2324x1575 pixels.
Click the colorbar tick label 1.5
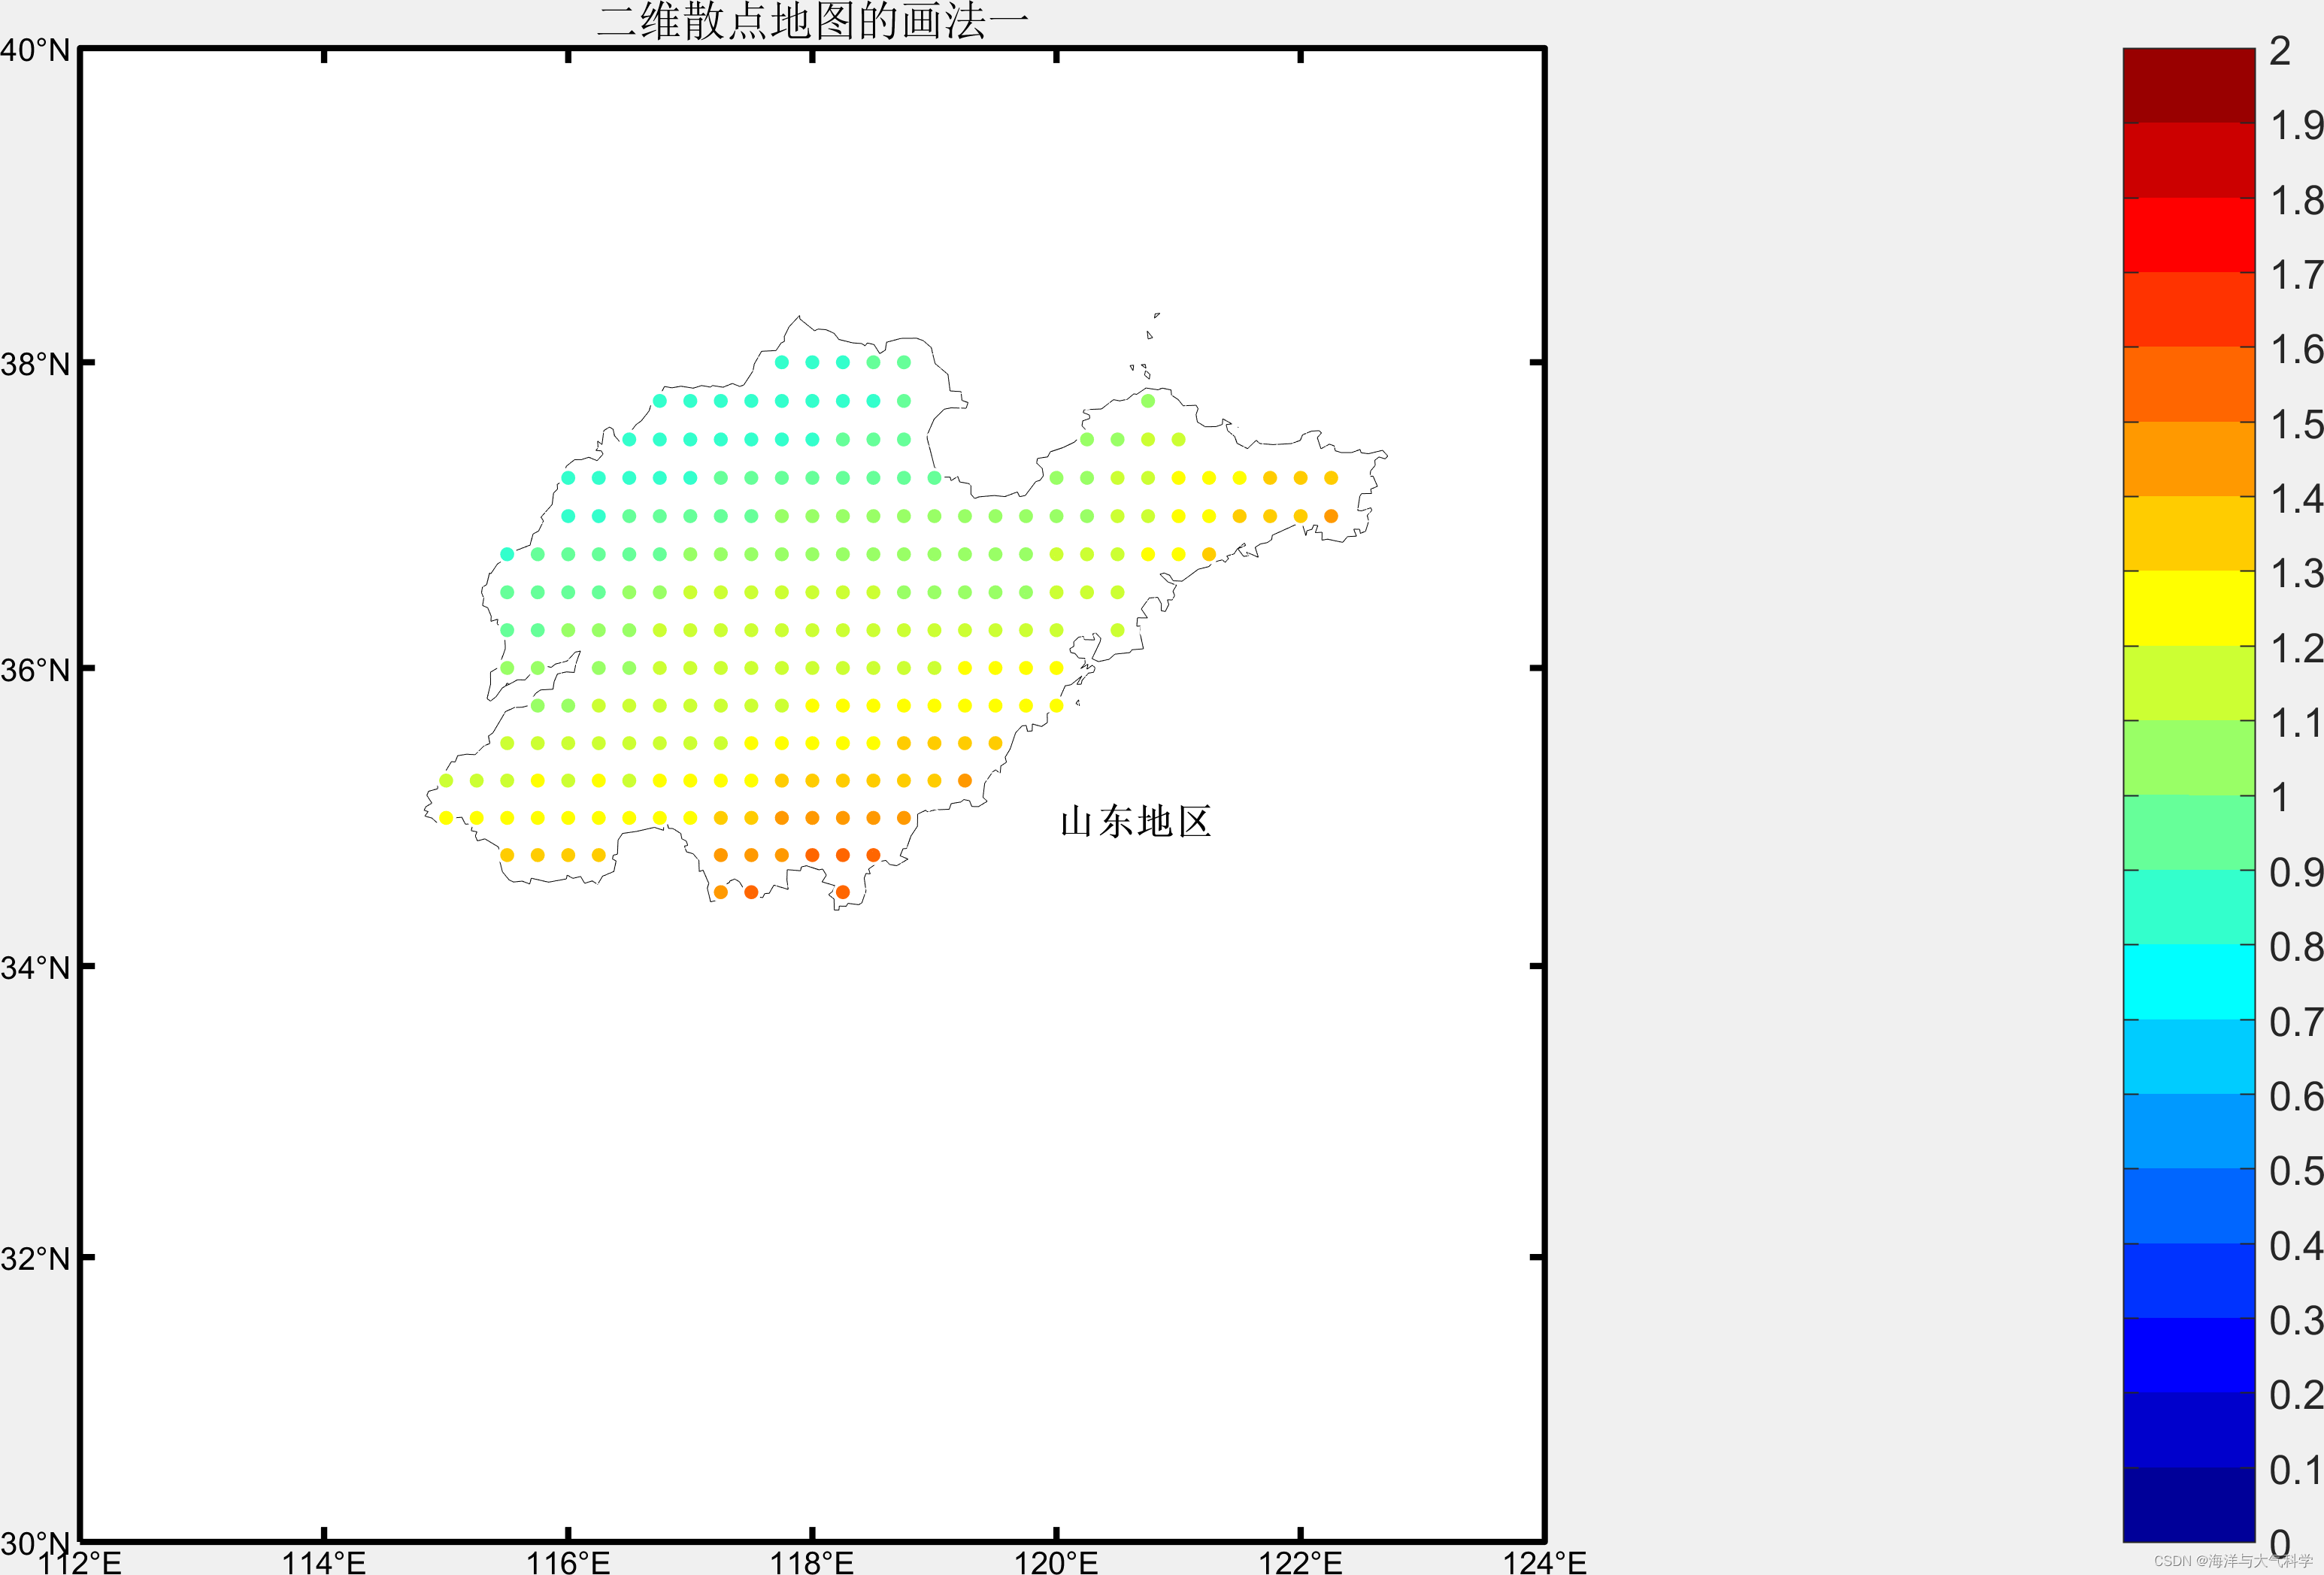2296,424
